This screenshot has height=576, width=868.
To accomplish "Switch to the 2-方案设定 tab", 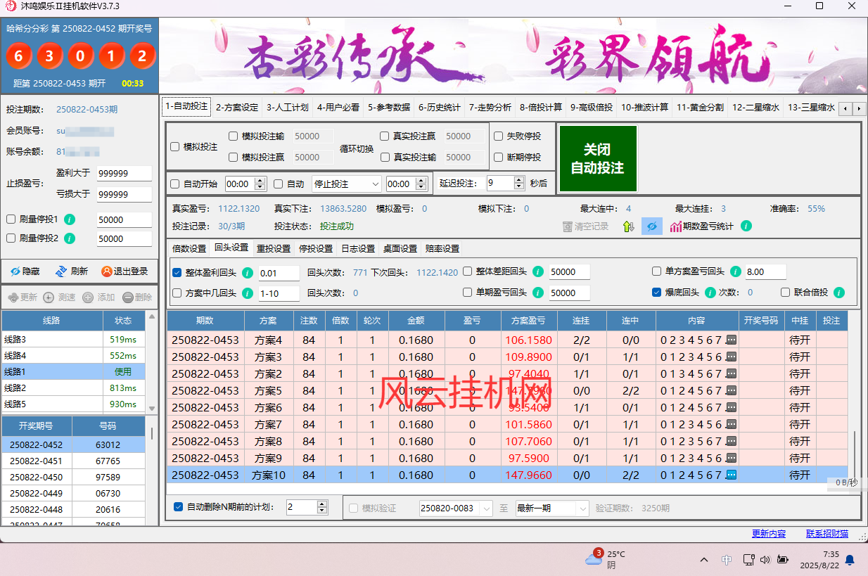I will [x=237, y=108].
